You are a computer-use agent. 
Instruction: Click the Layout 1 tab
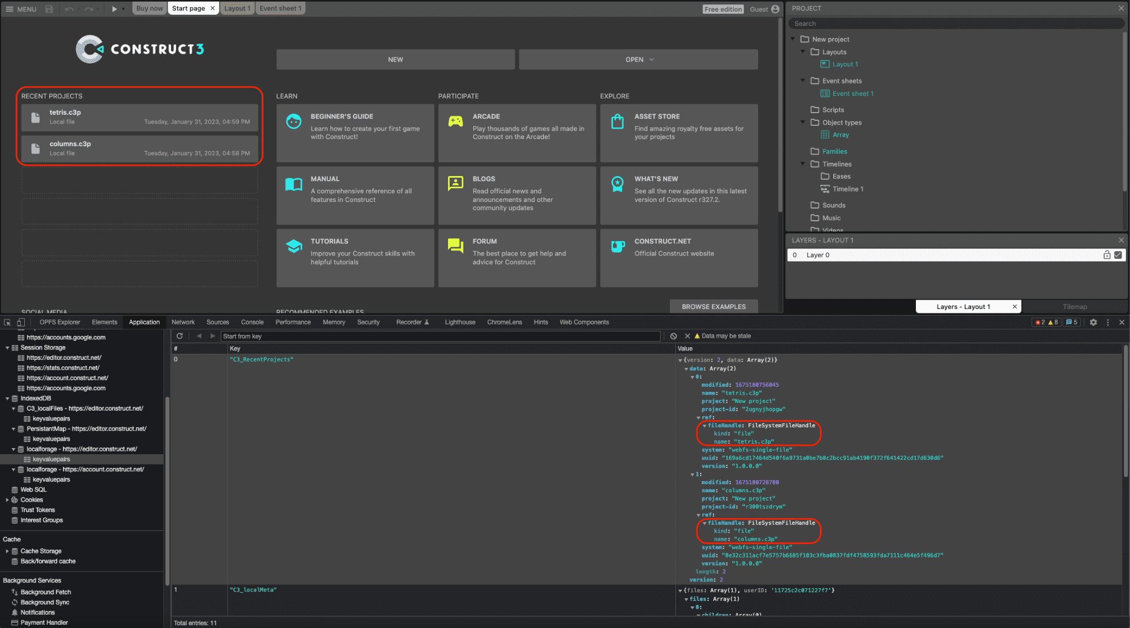pyautogui.click(x=236, y=8)
